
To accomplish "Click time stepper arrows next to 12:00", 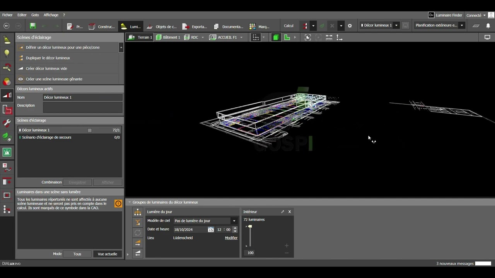I will tap(235, 229).
